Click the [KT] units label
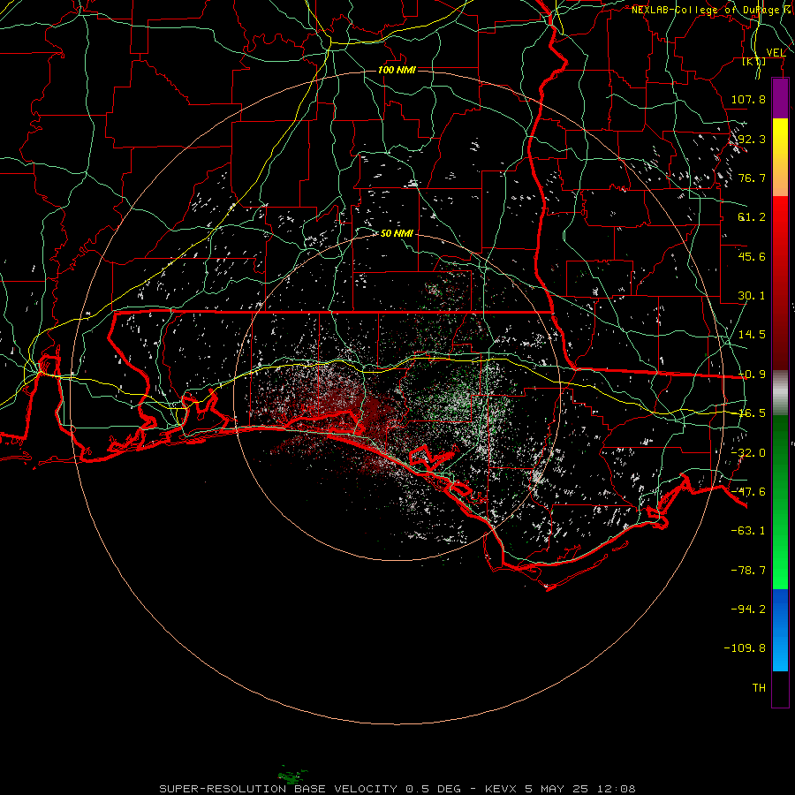The image size is (795, 795). point(754,61)
